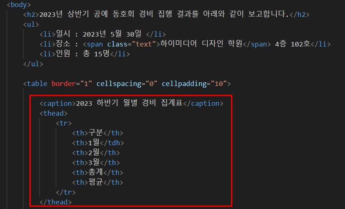345x209 pixels.
Task: Click the caption line '2023 하반기 월별 경비 집계표'
Action: (x=131, y=103)
